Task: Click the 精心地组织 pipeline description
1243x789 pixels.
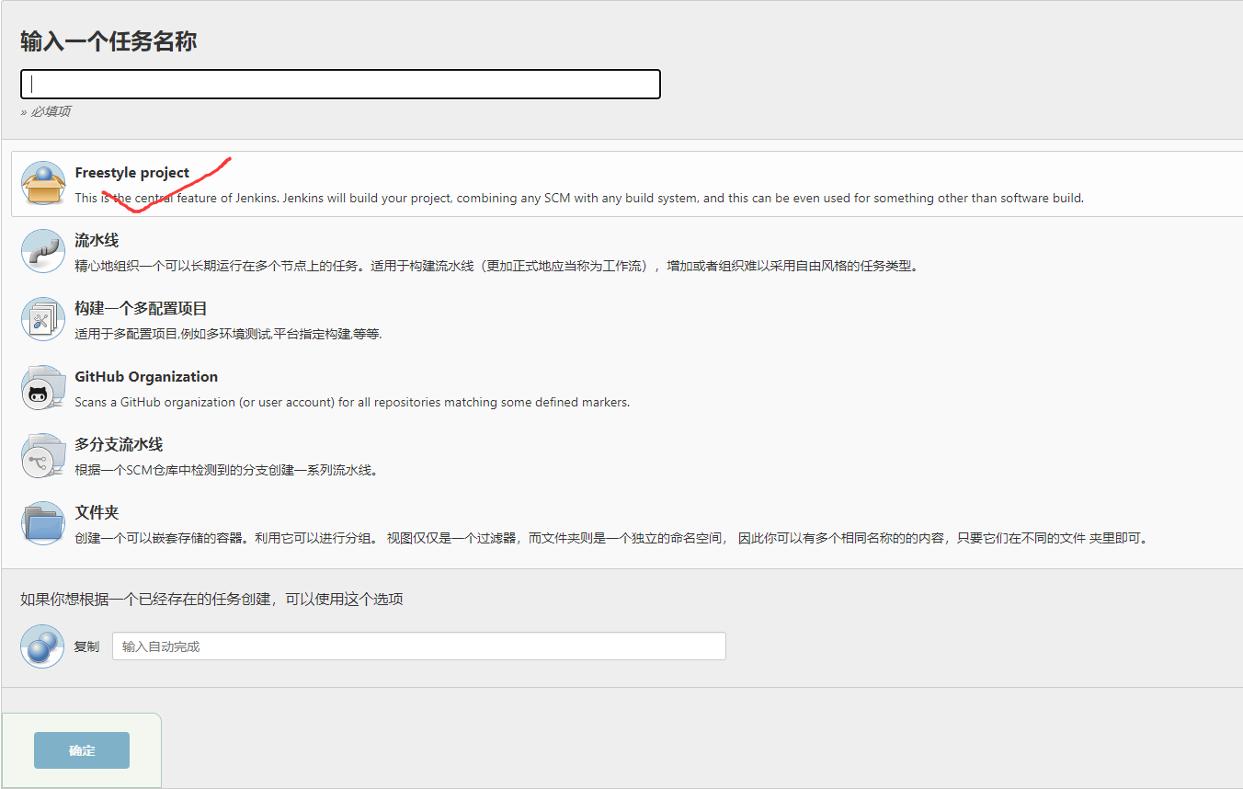Action: (x=496, y=266)
